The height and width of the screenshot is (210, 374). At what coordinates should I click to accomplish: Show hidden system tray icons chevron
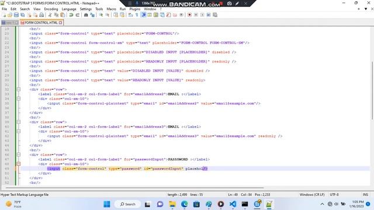pyautogui.click(x=322, y=204)
